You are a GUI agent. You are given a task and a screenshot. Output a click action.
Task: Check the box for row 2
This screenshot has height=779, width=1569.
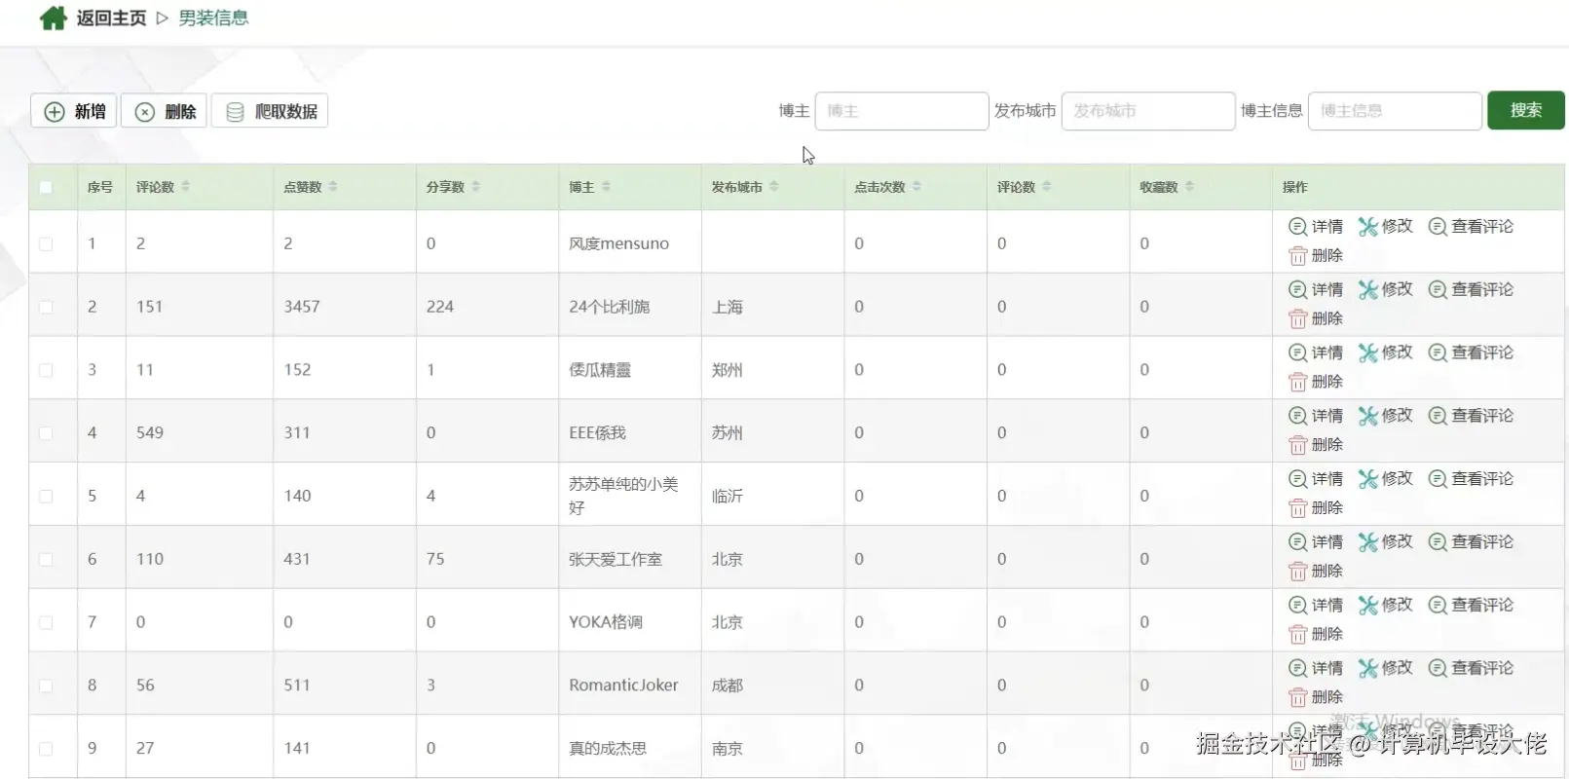46,307
